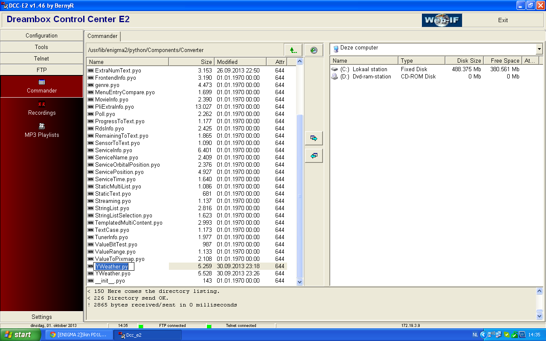Screen dimensions: 546x341
Task: Sort file list by Size column
Action: pyautogui.click(x=191, y=62)
